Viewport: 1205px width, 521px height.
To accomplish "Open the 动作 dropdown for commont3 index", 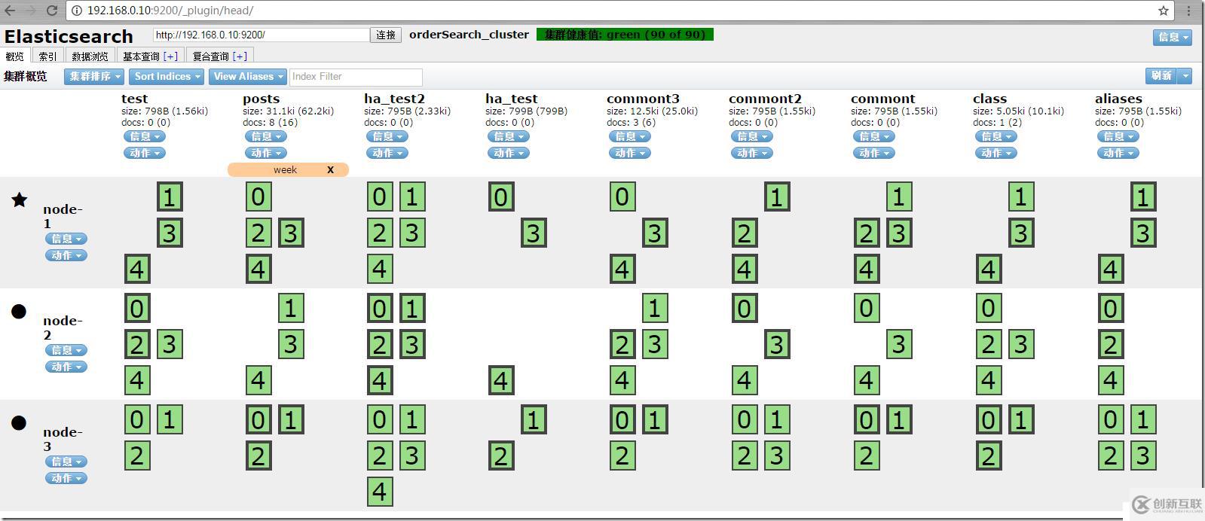I will pos(630,153).
